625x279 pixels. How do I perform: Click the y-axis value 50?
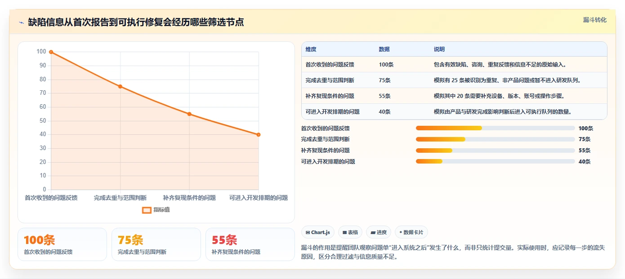click(43, 121)
